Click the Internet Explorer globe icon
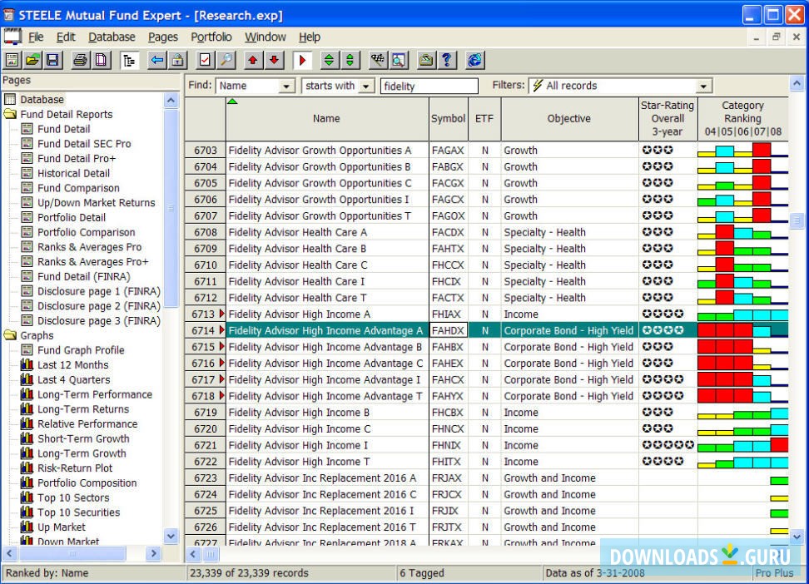This screenshot has height=584, width=809. pos(474,60)
